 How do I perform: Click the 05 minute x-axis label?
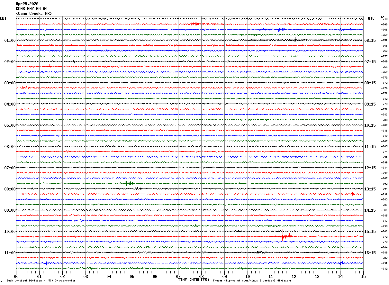pyautogui.click(x=132, y=276)
